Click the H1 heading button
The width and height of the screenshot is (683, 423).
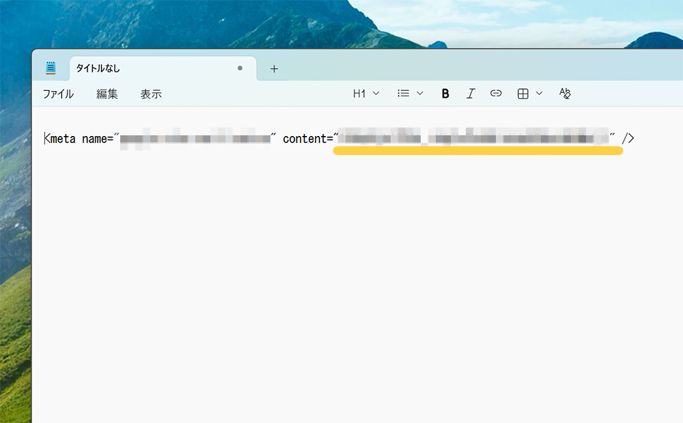click(x=359, y=94)
